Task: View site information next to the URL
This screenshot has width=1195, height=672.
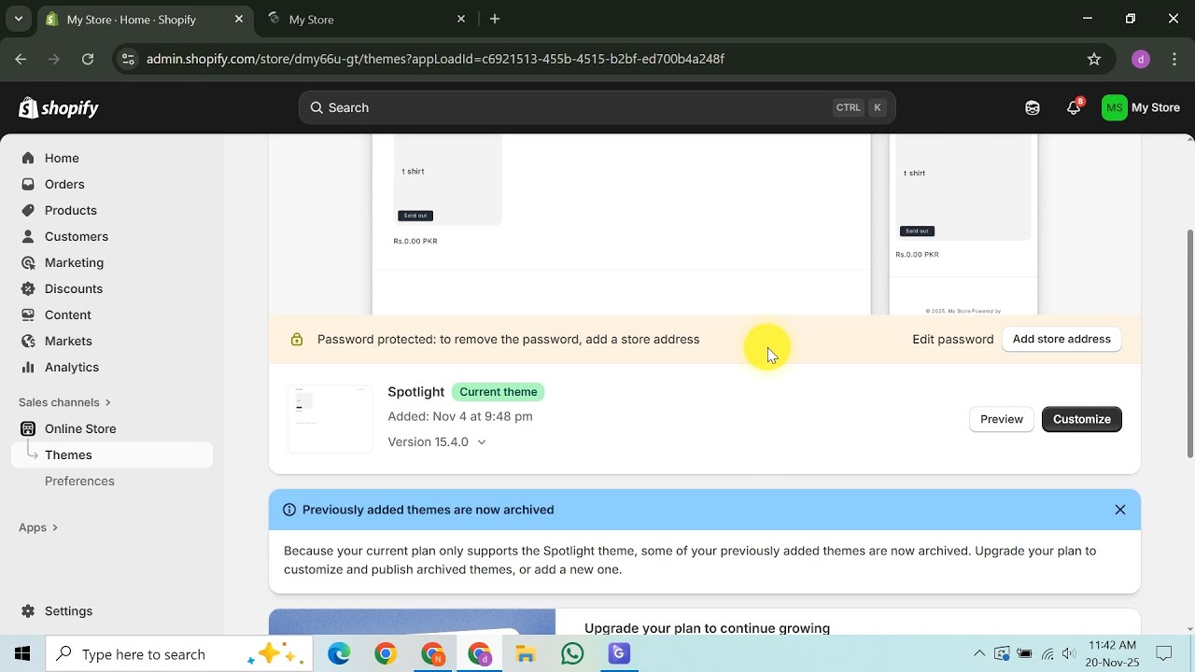Action: click(129, 59)
